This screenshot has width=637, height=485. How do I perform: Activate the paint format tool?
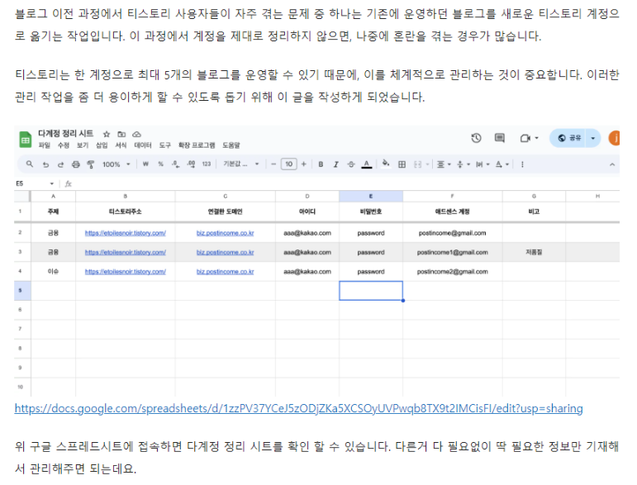pyautogui.click(x=91, y=164)
